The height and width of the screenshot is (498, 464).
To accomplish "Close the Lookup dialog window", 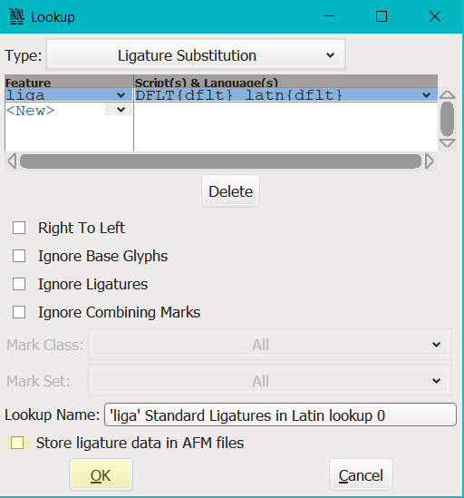I will tap(435, 16).
